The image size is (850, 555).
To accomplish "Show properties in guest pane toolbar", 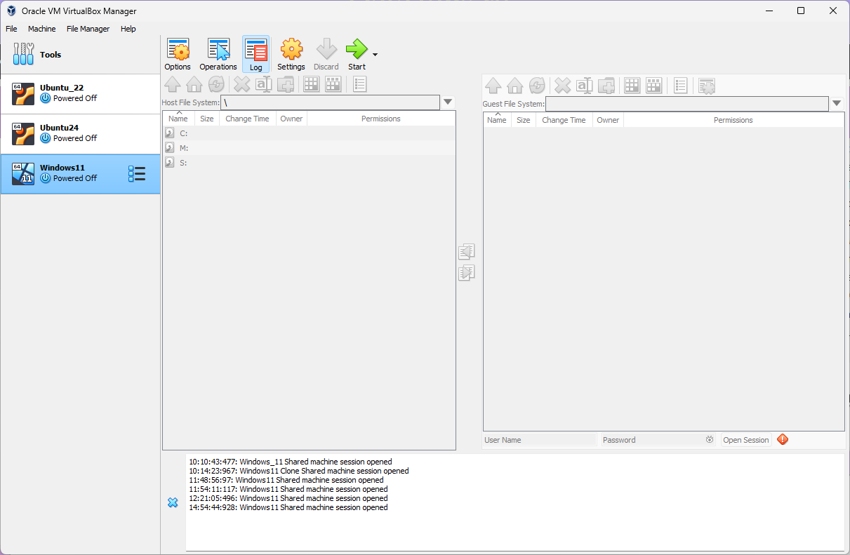I will [680, 86].
